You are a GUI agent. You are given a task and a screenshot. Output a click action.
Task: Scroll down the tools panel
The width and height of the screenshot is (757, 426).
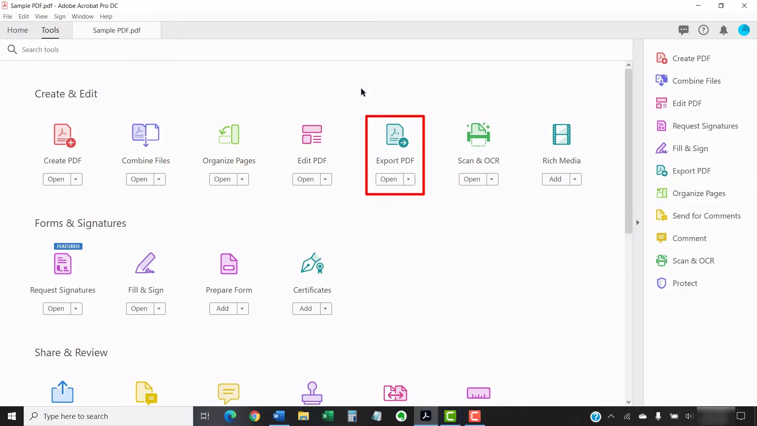tap(628, 402)
